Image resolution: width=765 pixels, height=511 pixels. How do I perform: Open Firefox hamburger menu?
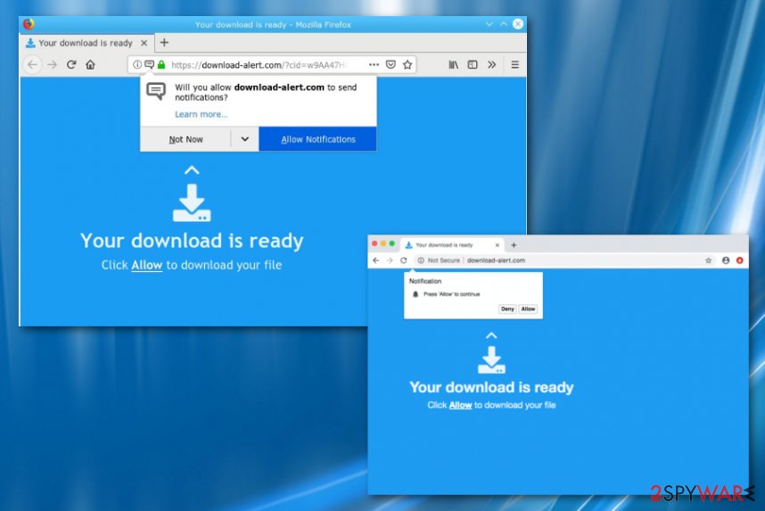[514, 64]
